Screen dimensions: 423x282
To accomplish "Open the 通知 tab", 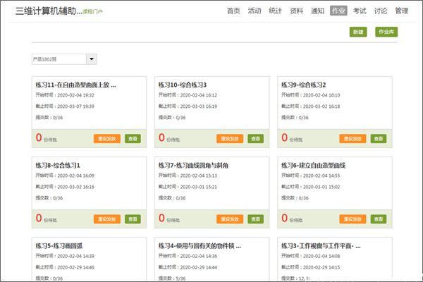I will tap(317, 11).
